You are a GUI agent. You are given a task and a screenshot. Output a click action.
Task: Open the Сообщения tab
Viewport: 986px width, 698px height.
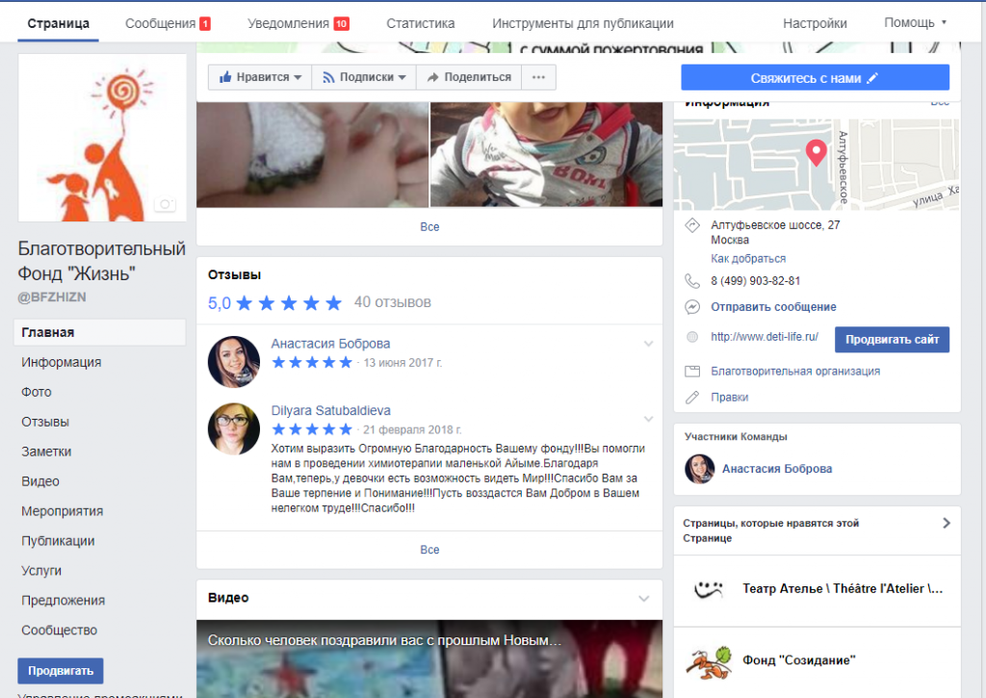168,23
